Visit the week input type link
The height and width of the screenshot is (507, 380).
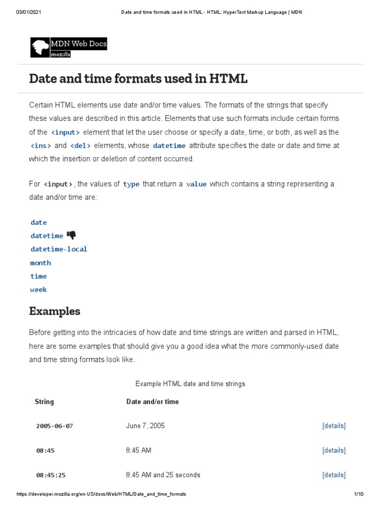point(39,289)
